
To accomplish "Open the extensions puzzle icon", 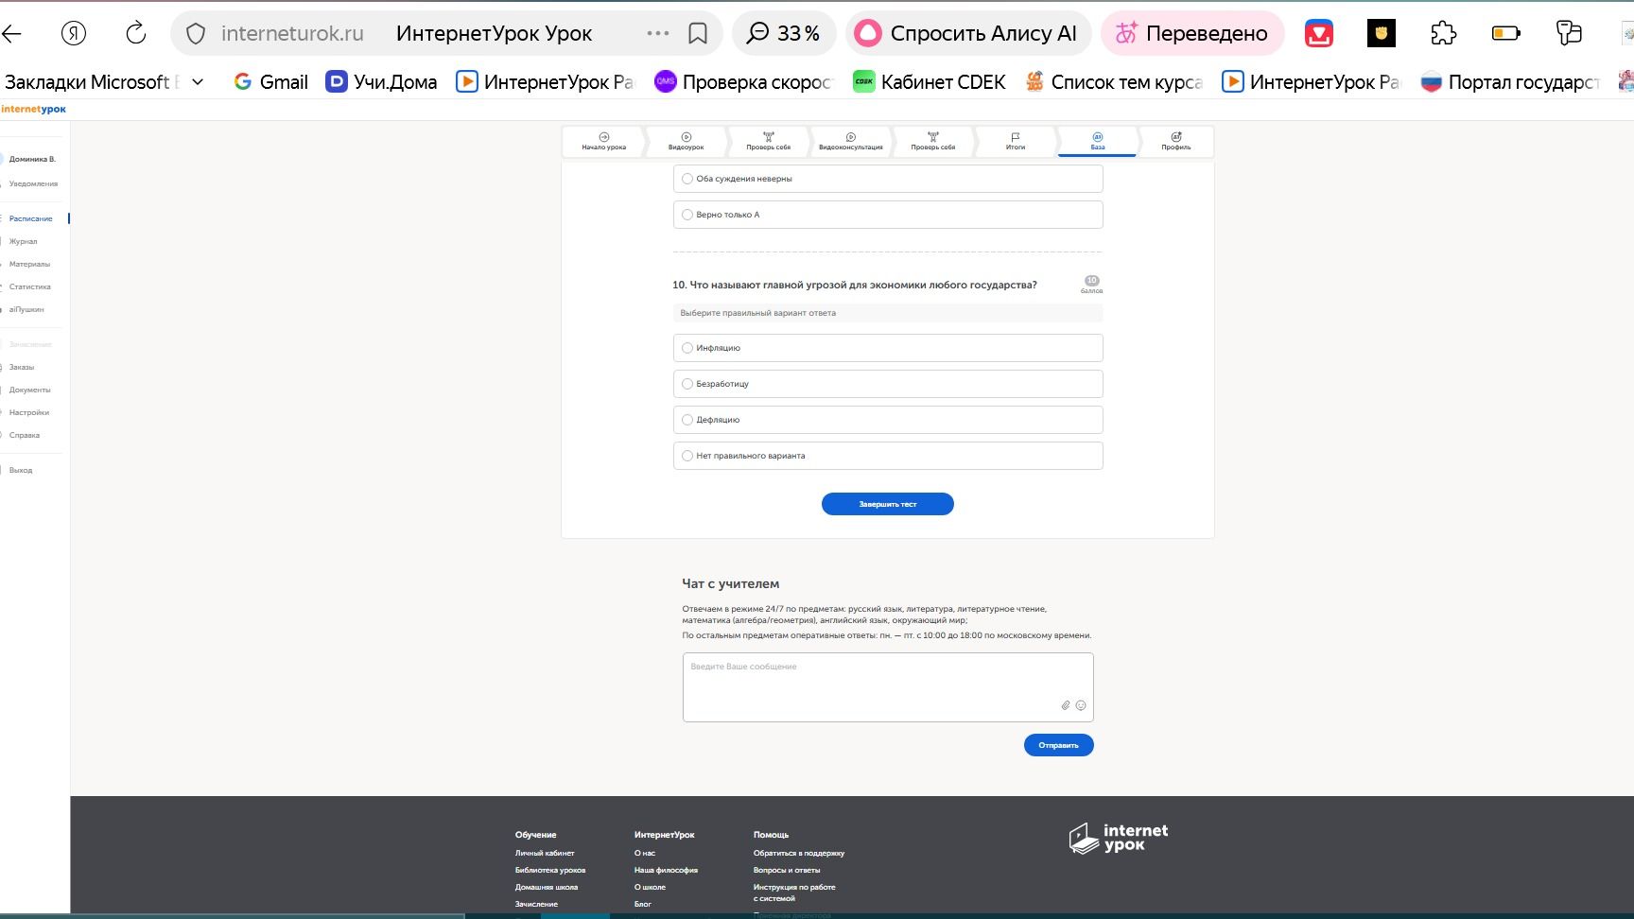I will tap(1444, 34).
